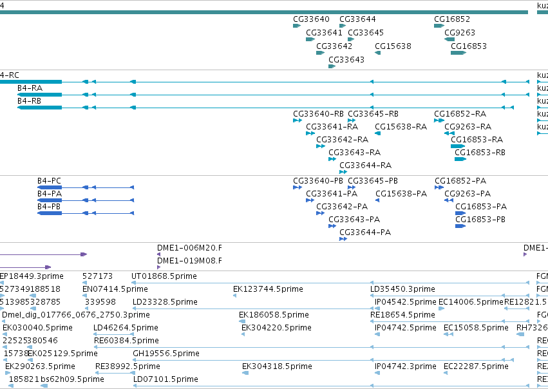Click the EN07414.5prime EST
Image resolution: width=548 pixels, height=389 pixels.
(x=85, y=296)
